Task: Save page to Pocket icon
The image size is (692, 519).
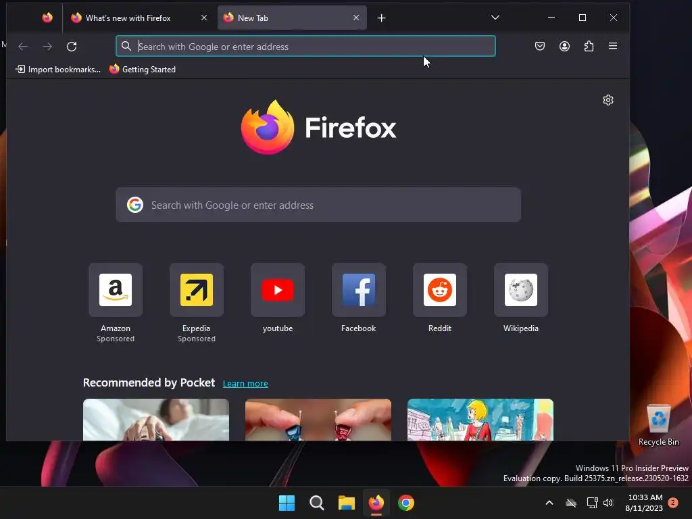Action: 540,46
